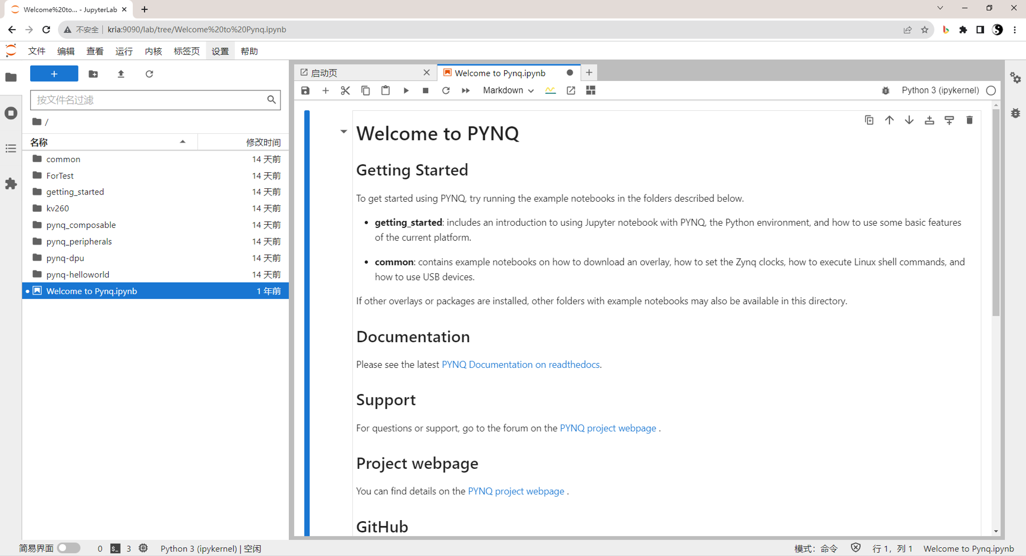Open the Table of Contents sidebar panel
The width and height of the screenshot is (1026, 556).
pyautogui.click(x=11, y=149)
